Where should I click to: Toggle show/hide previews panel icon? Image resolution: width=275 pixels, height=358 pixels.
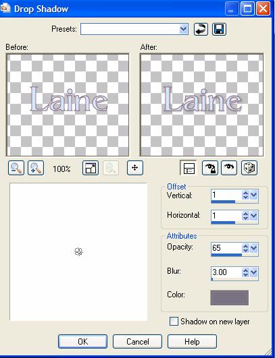(189, 168)
